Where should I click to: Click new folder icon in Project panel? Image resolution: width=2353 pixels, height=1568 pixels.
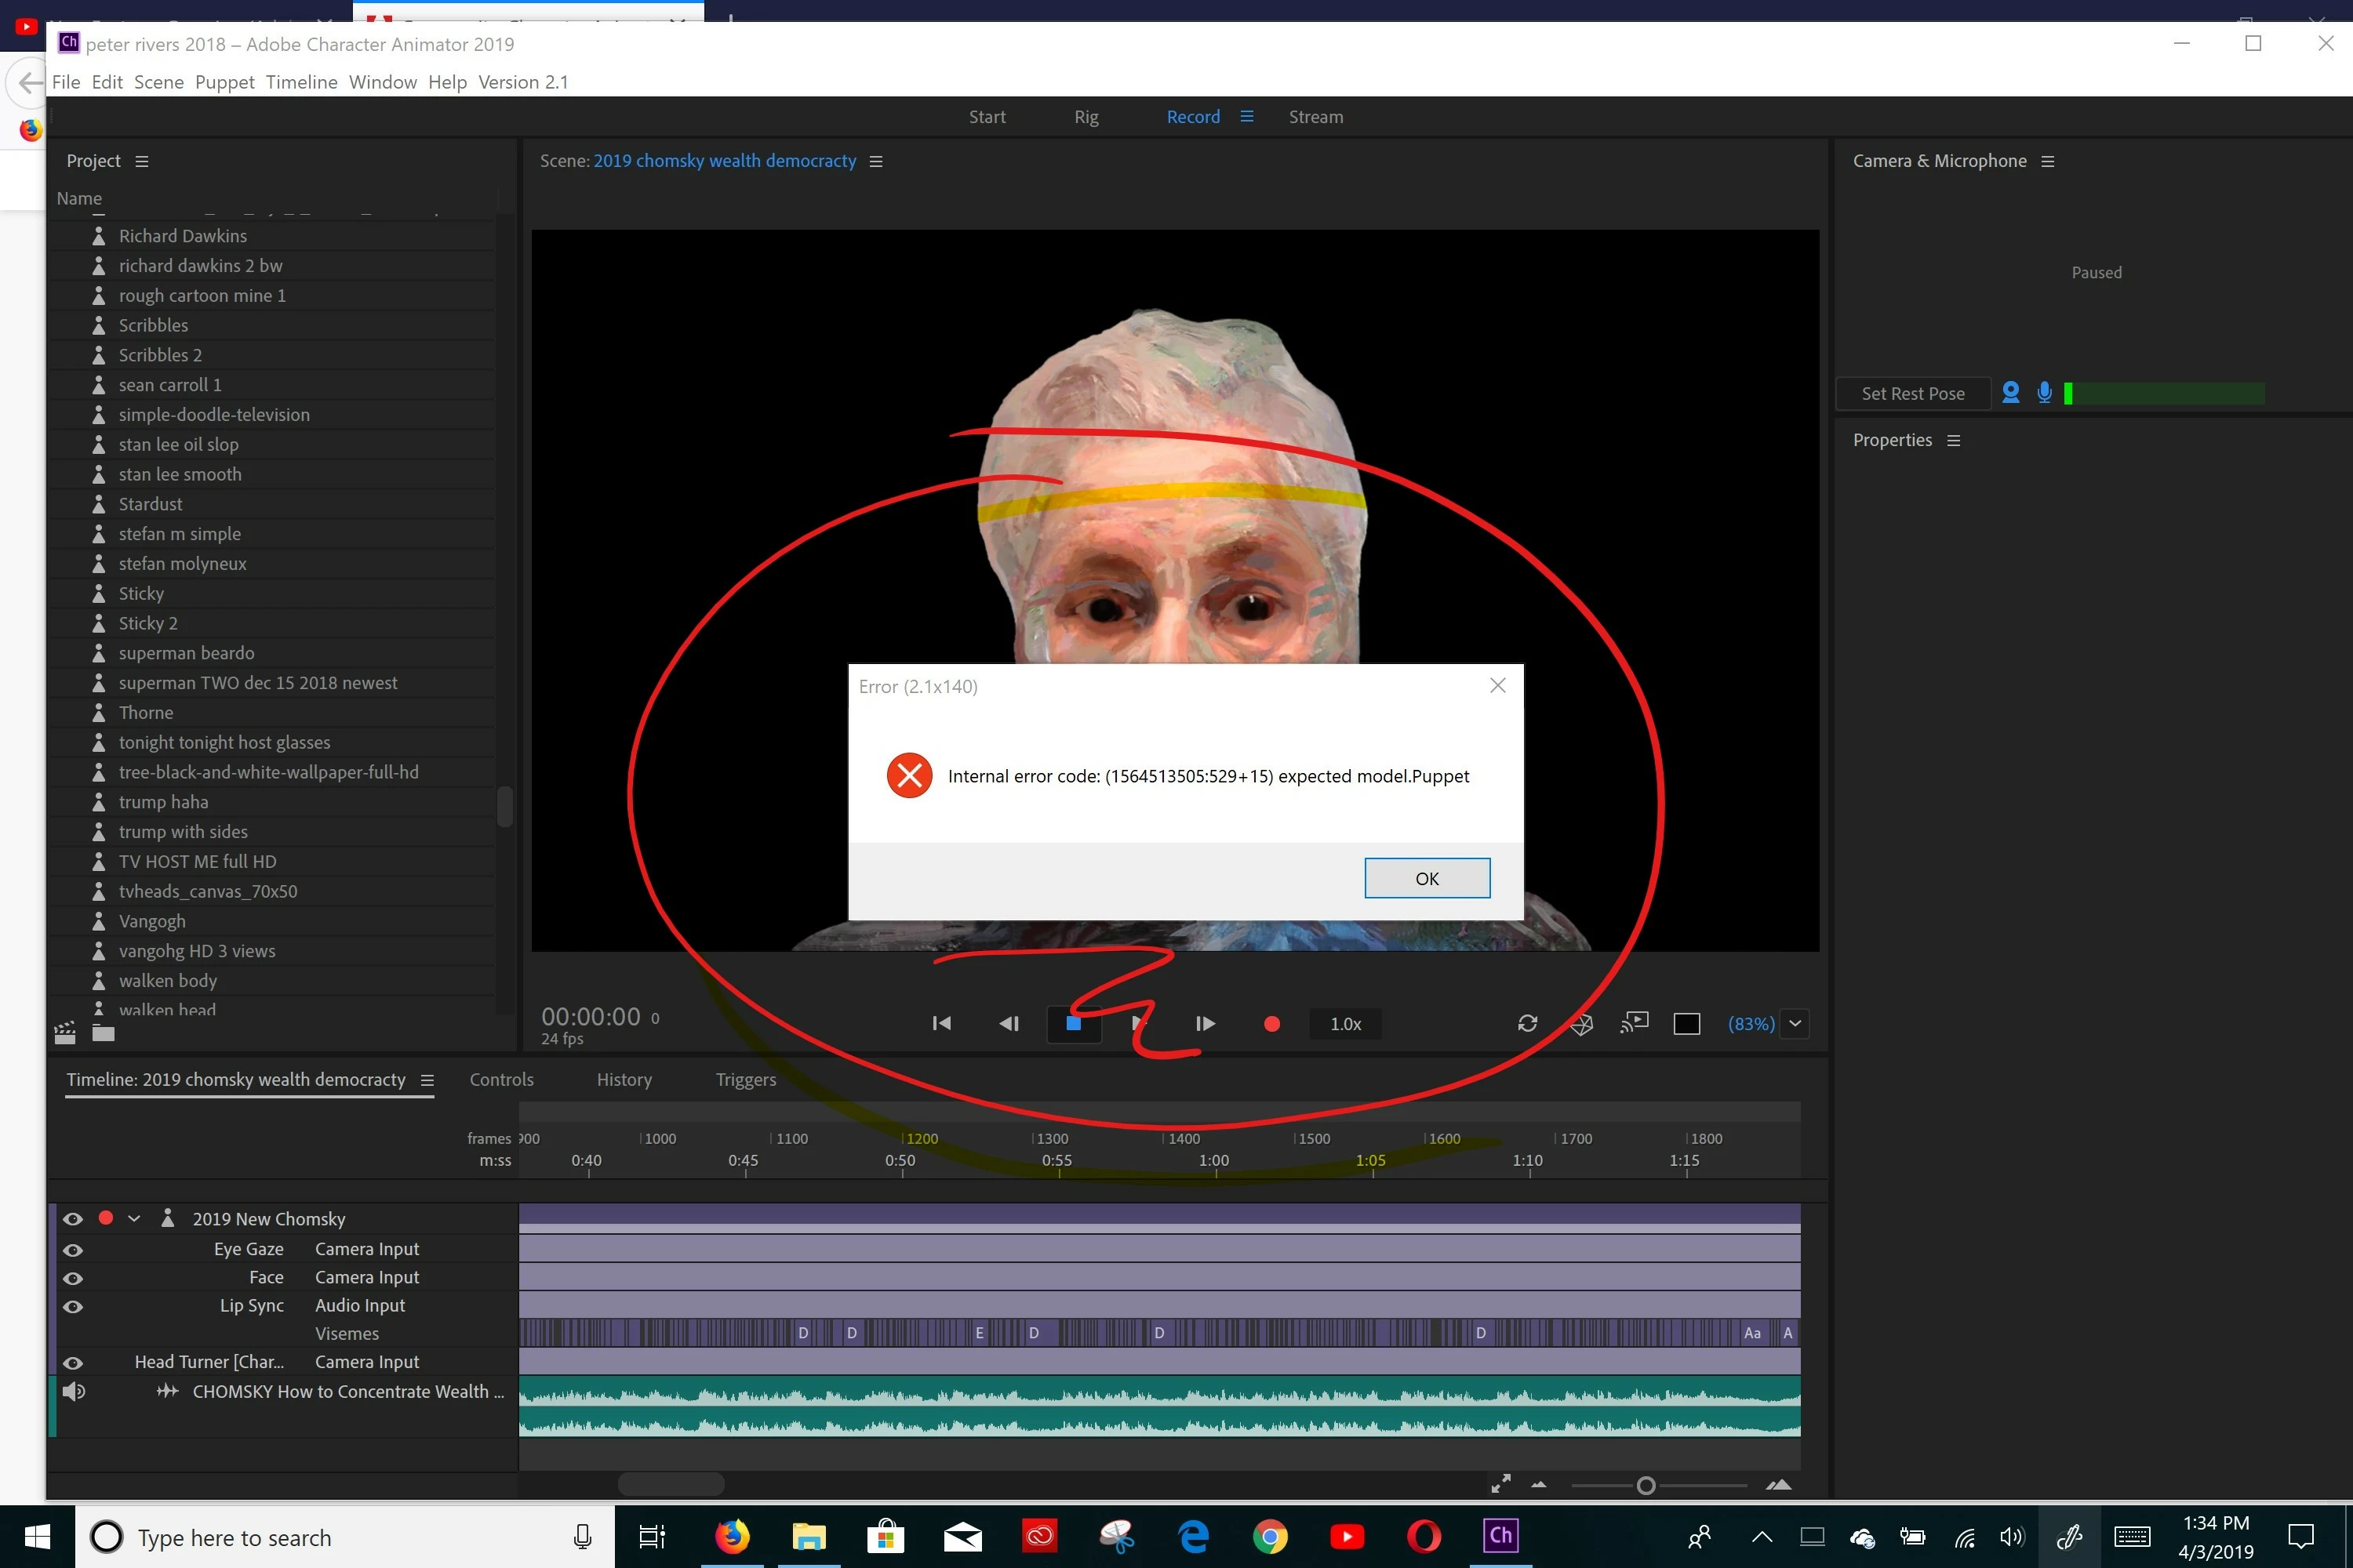[103, 1033]
